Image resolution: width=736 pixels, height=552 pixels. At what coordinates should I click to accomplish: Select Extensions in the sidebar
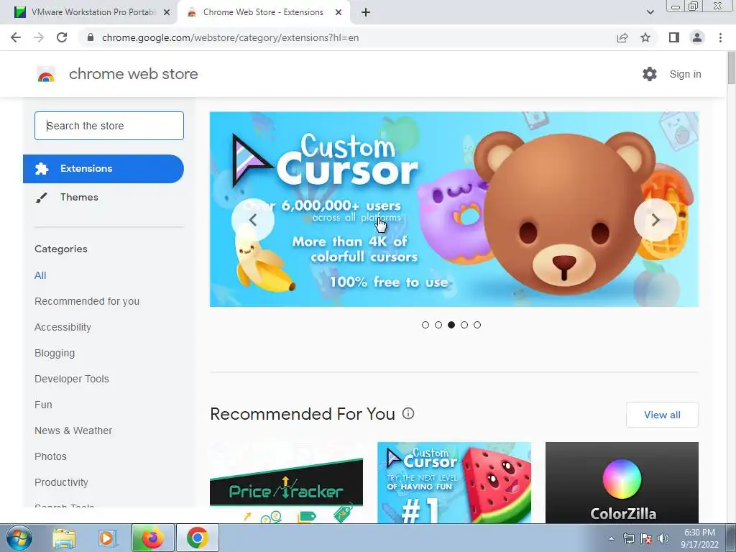103,168
